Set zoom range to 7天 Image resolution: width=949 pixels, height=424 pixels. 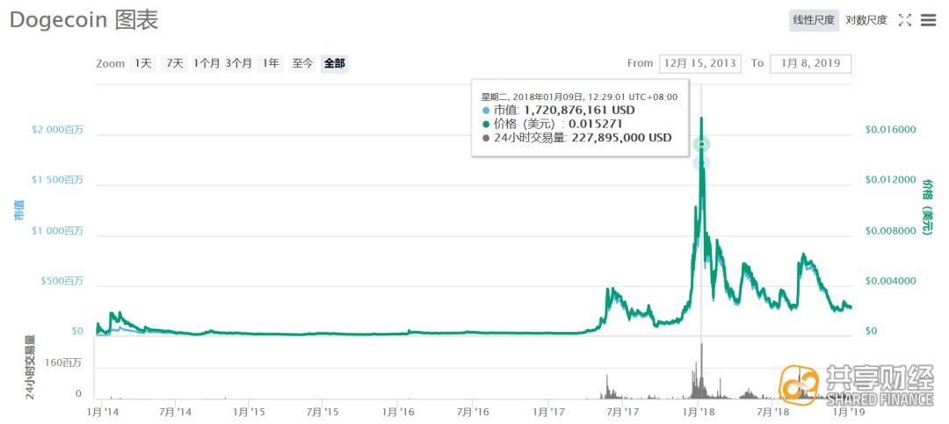pyautogui.click(x=175, y=63)
